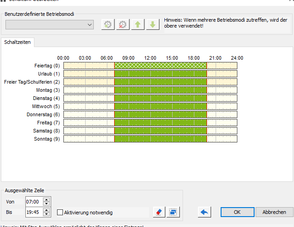
Task: Clone entry using the blue copy icon
Action: (x=173, y=212)
